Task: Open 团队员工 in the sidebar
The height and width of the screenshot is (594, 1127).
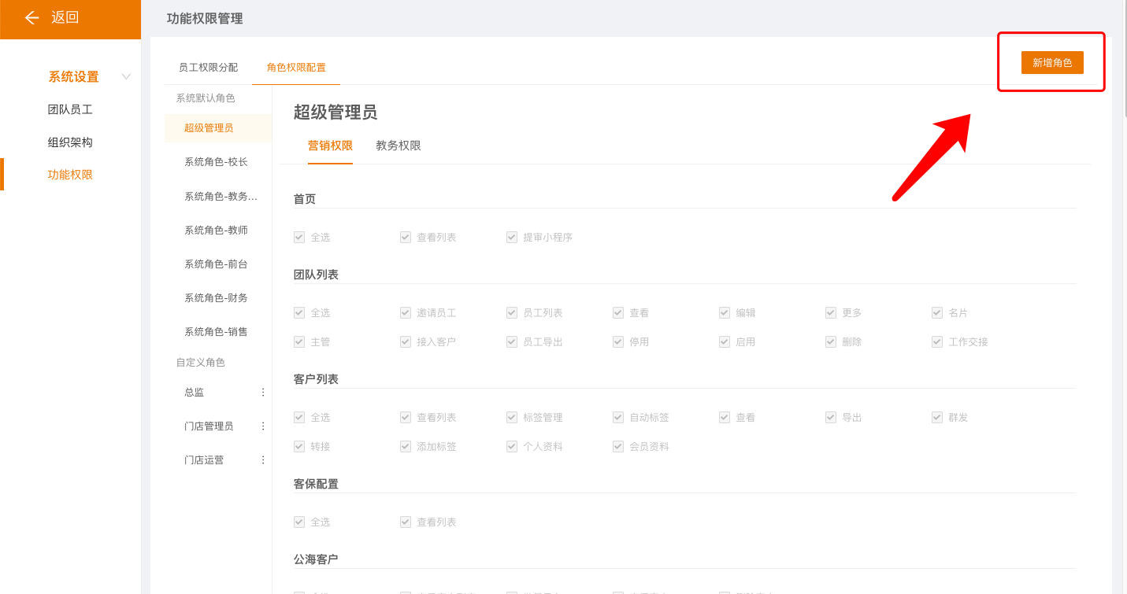Action: point(70,109)
